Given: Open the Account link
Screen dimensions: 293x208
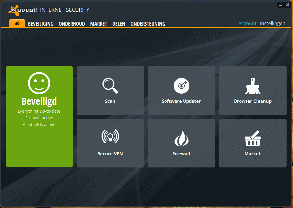Looking at the screenshot, I should click(247, 23).
